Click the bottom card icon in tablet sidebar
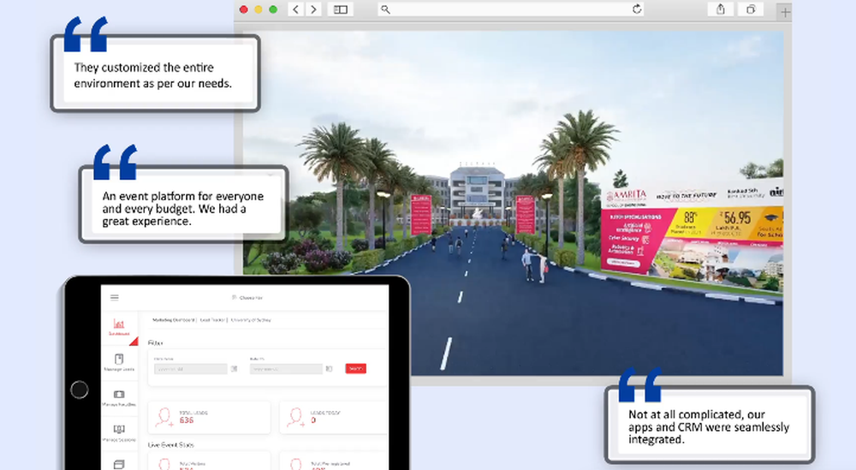This screenshot has width=856, height=470. [119, 465]
